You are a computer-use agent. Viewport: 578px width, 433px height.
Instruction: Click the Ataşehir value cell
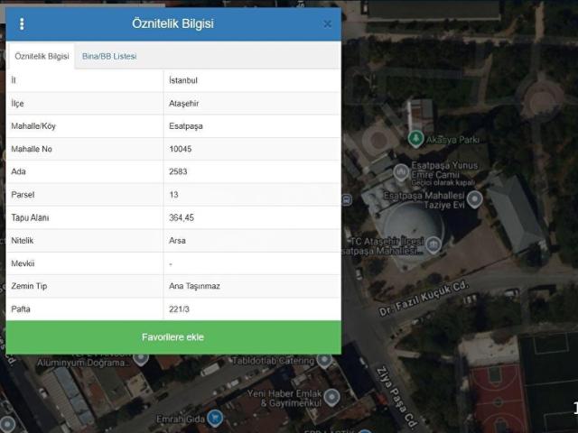(252, 104)
